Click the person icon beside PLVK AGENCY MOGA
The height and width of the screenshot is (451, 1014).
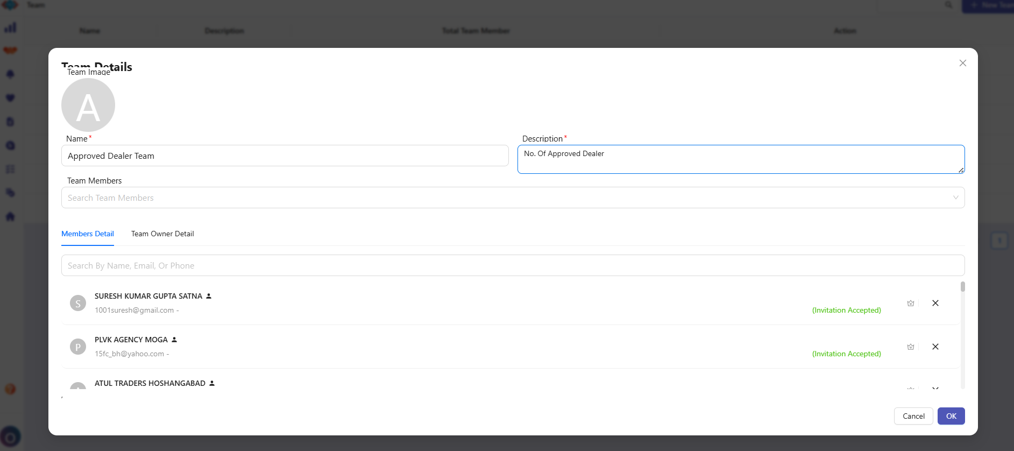pyautogui.click(x=174, y=340)
